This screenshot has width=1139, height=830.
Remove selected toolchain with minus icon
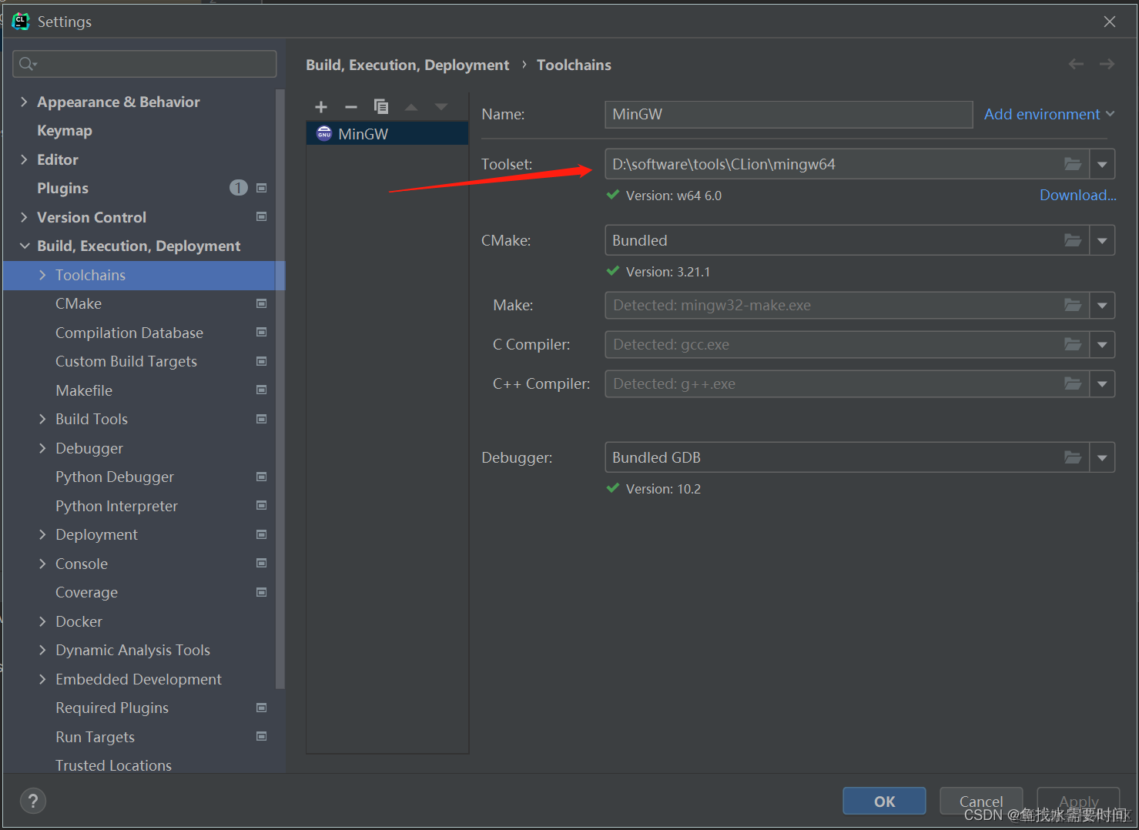click(x=351, y=107)
